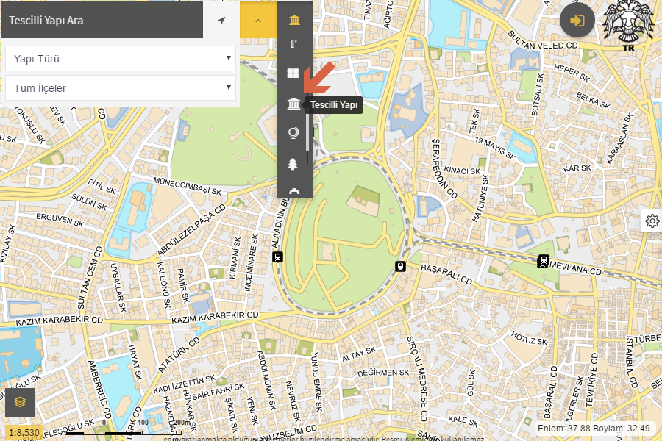Click the pine tree icon in the toolbar
This screenshot has width=662, height=441.
pyautogui.click(x=294, y=163)
